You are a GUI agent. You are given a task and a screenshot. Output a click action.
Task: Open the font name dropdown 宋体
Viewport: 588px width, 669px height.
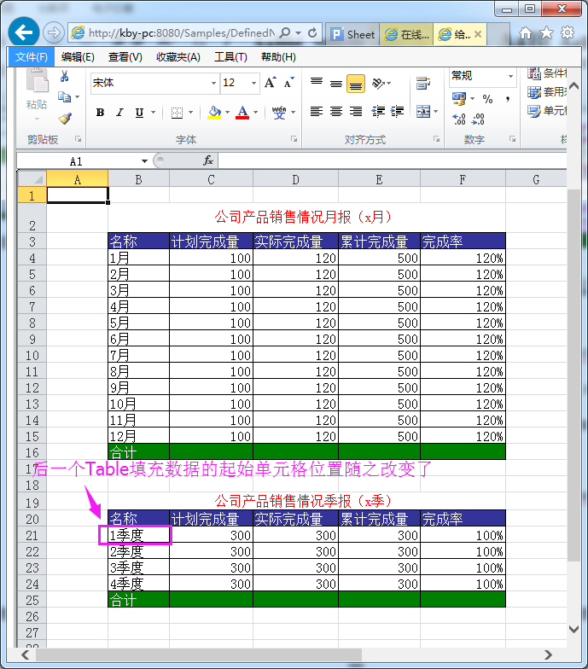coord(213,83)
